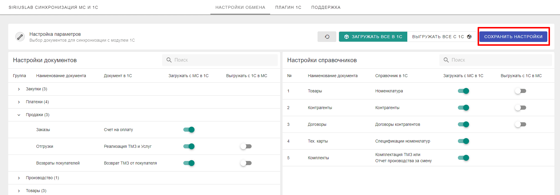Open the 'Настройки обмена' tab
Screen dimensions: 560x195
click(x=240, y=7)
